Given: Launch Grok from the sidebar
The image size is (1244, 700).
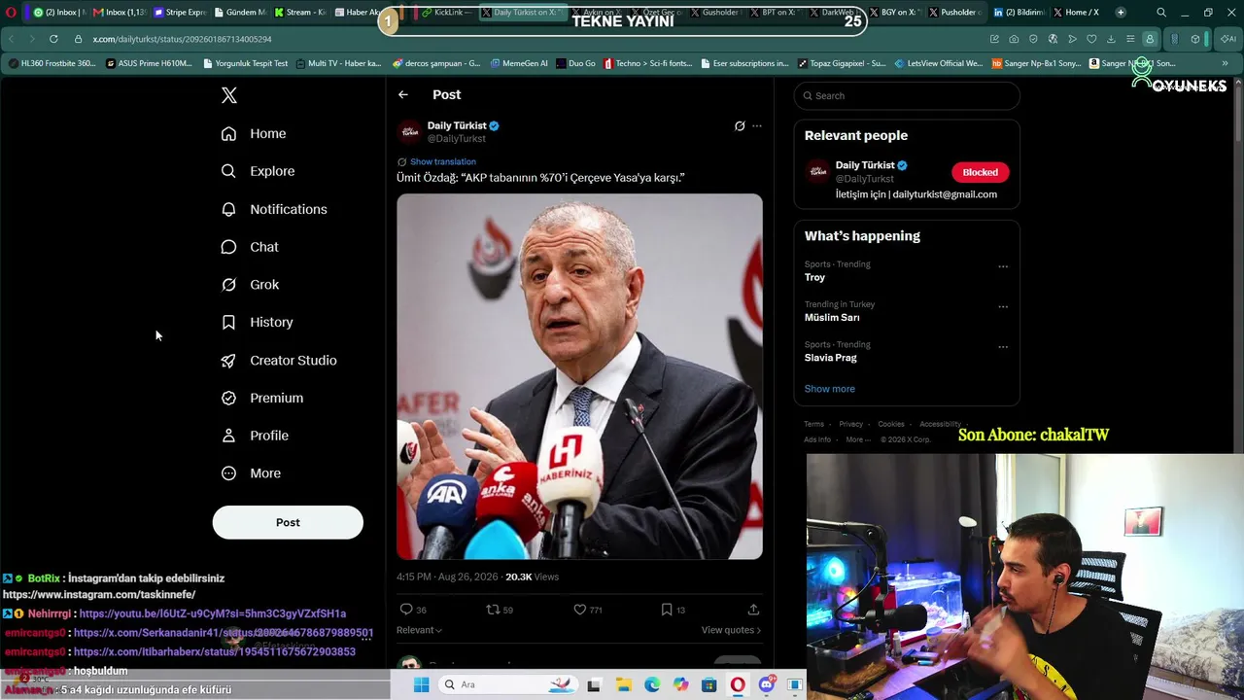Looking at the screenshot, I should [x=250, y=285].
